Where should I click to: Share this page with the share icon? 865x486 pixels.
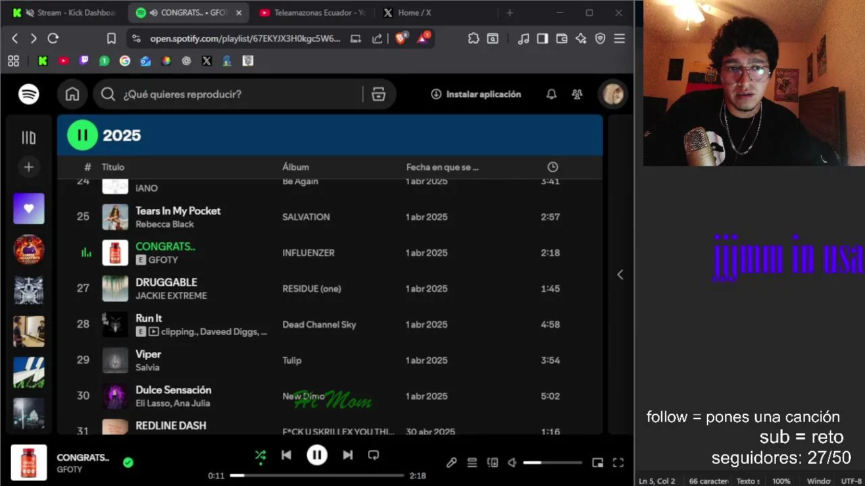(x=377, y=38)
